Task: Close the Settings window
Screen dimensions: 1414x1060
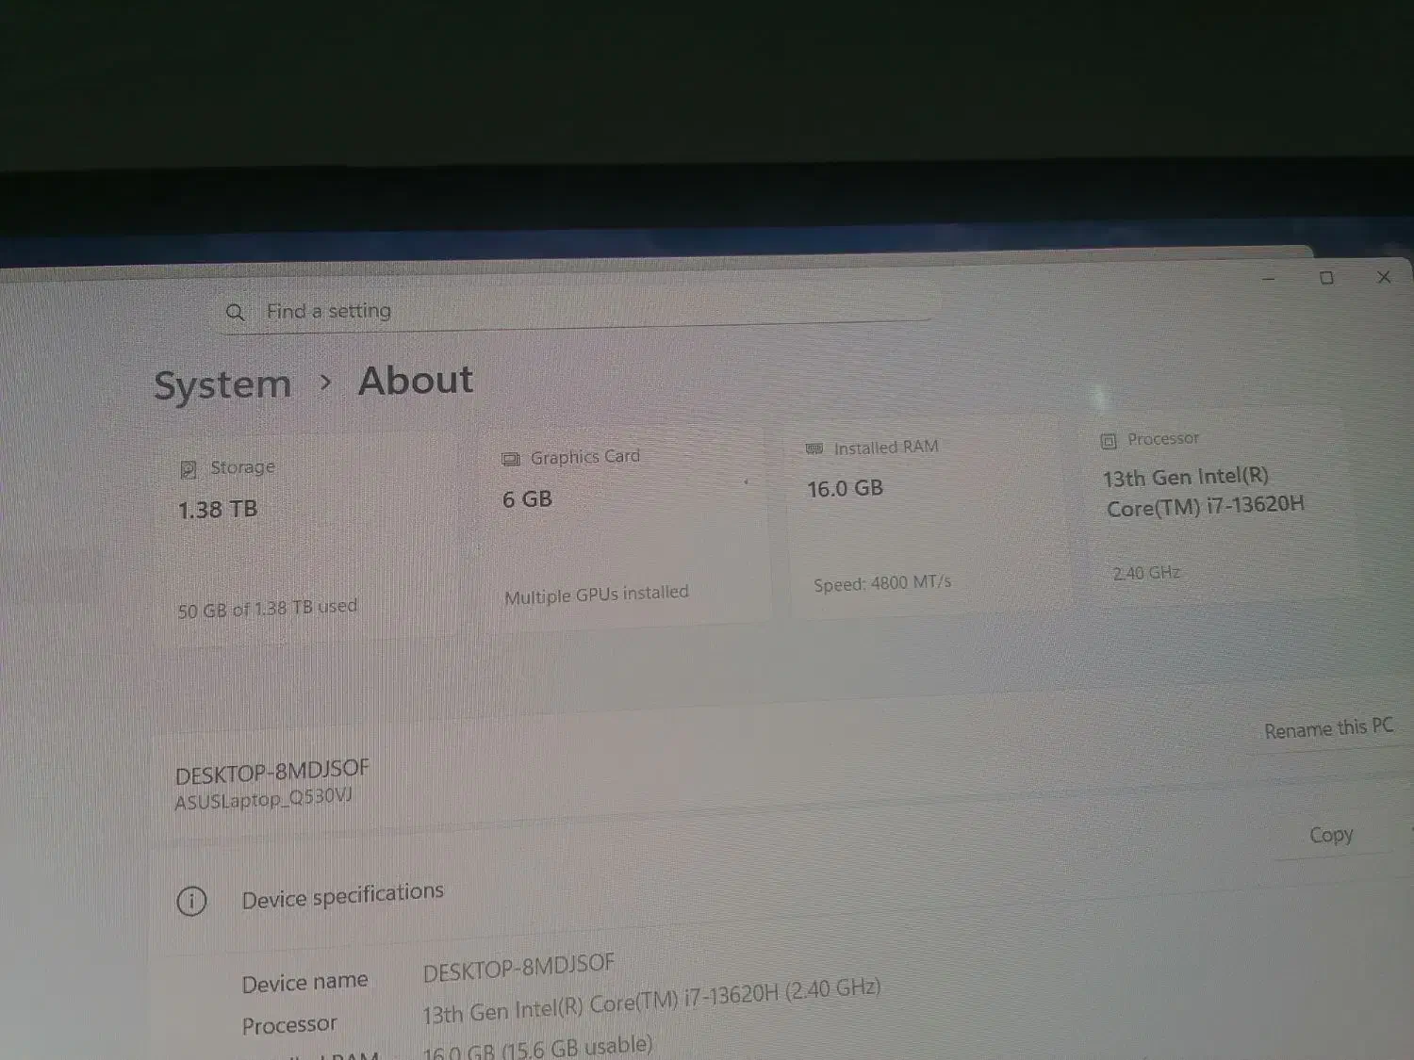Action: click(1384, 277)
